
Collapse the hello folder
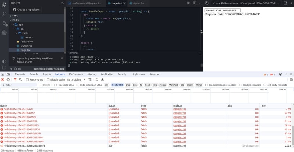pyautogui.click(x=25, y=33)
